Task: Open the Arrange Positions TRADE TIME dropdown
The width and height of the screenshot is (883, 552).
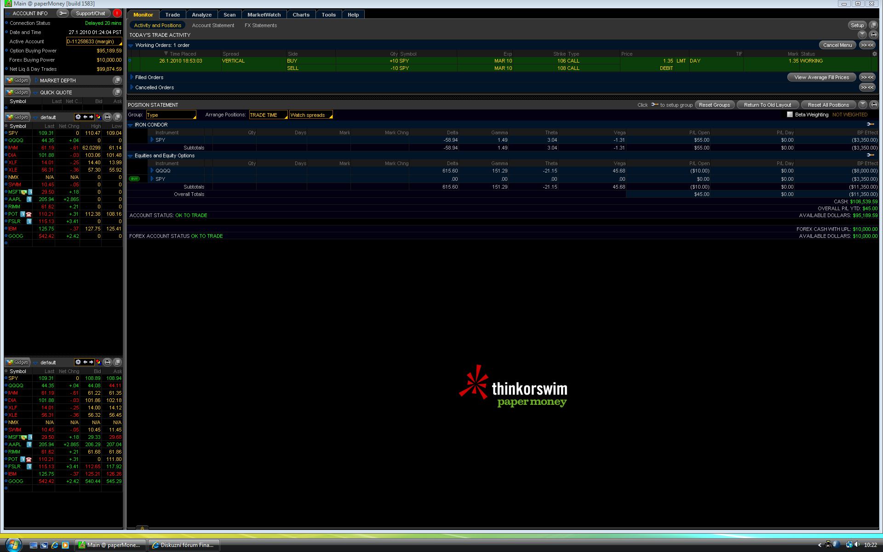Action: [268, 115]
